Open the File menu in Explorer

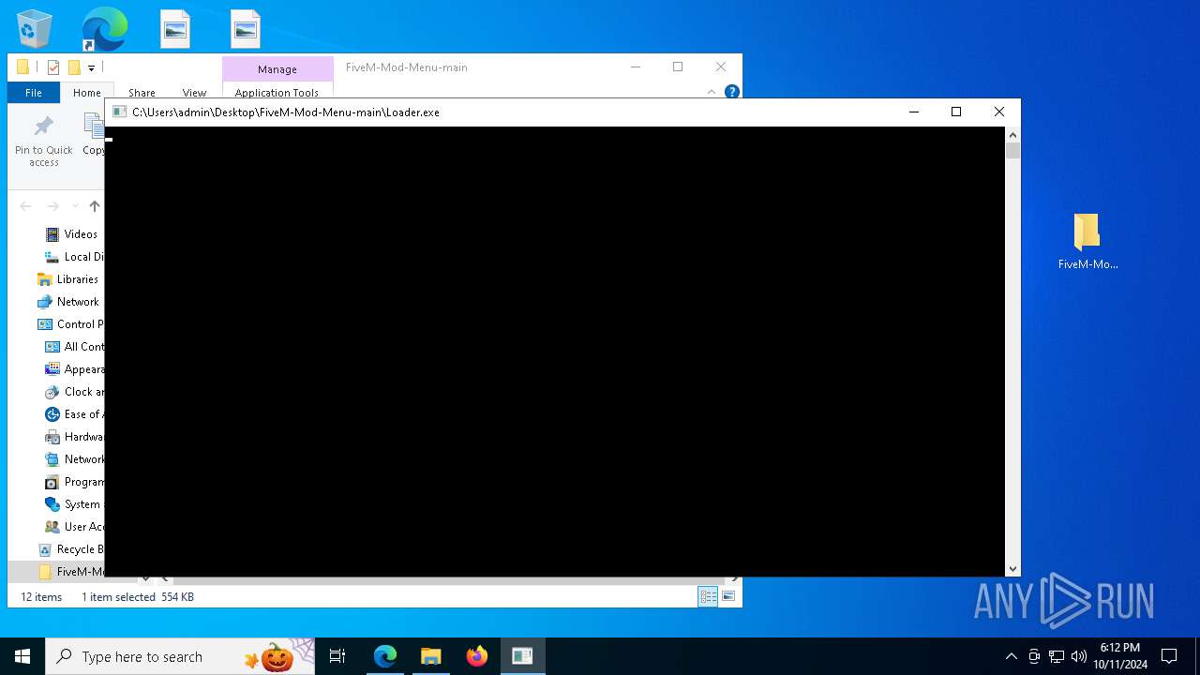pyautogui.click(x=34, y=93)
